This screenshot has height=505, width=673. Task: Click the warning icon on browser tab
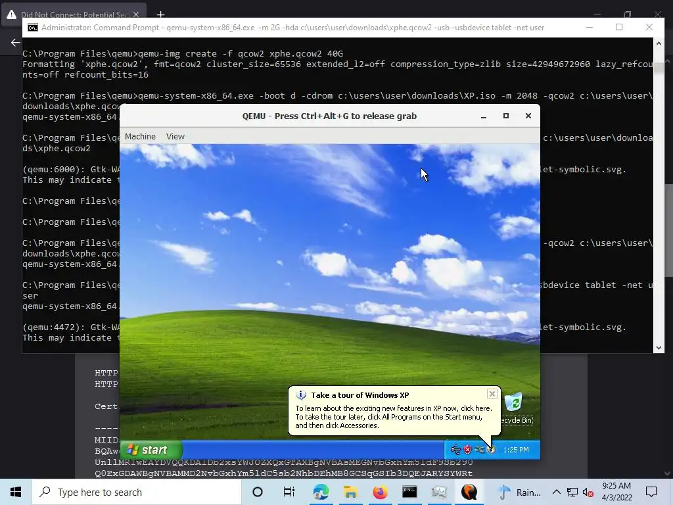click(12, 14)
